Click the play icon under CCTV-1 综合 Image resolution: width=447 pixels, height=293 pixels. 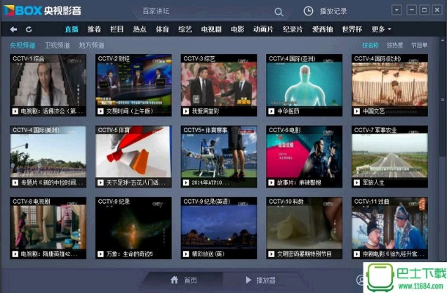(x=15, y=111)
